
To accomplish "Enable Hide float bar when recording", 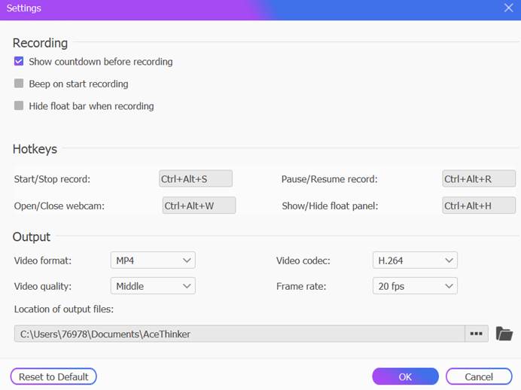I will (x=19, y=106).
